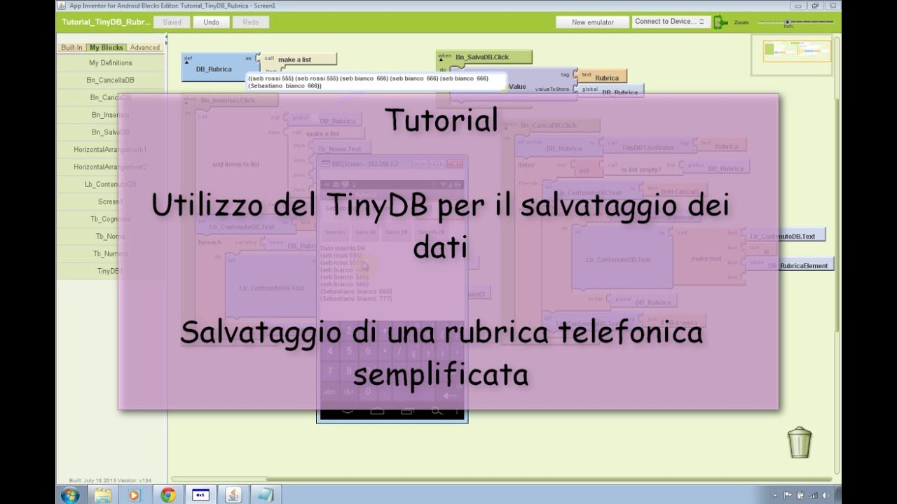Open the HorizontalArrangement1 drawer
The height and width of the screenshot is (504, 897).
click(x=110, y=150)
